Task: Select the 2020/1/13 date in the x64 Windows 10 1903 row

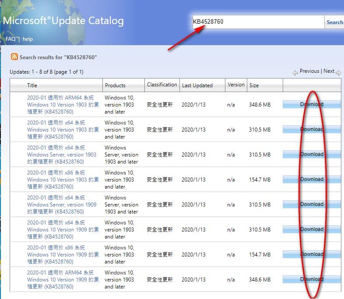Action: [193, 130]
